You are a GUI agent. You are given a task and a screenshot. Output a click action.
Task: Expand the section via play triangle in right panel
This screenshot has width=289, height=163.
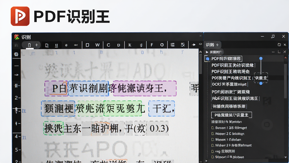click(207, 52)
